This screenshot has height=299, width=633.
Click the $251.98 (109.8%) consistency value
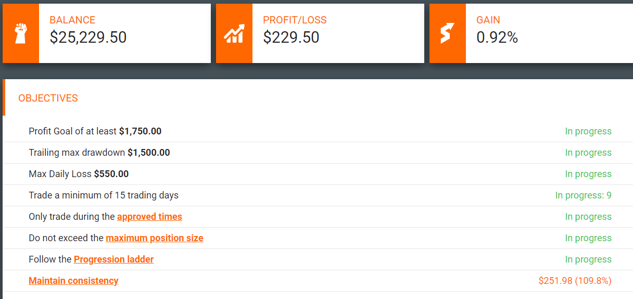coord(575,281)
